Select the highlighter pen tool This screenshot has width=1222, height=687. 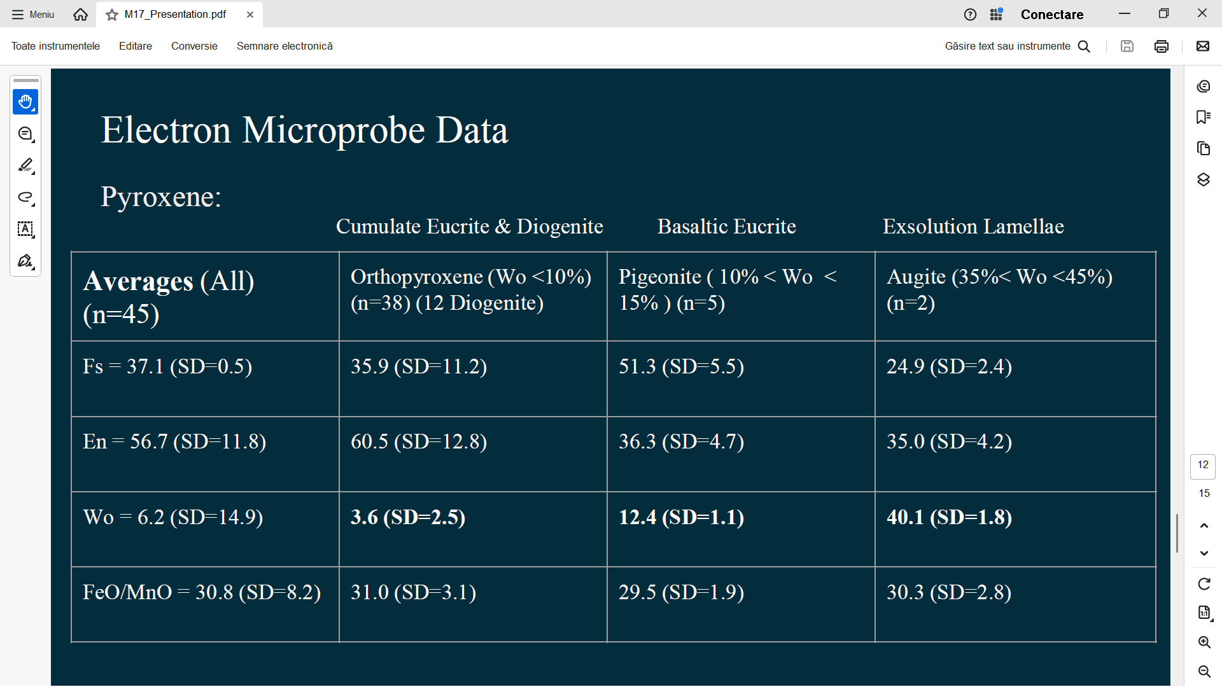tap(25, 165)
